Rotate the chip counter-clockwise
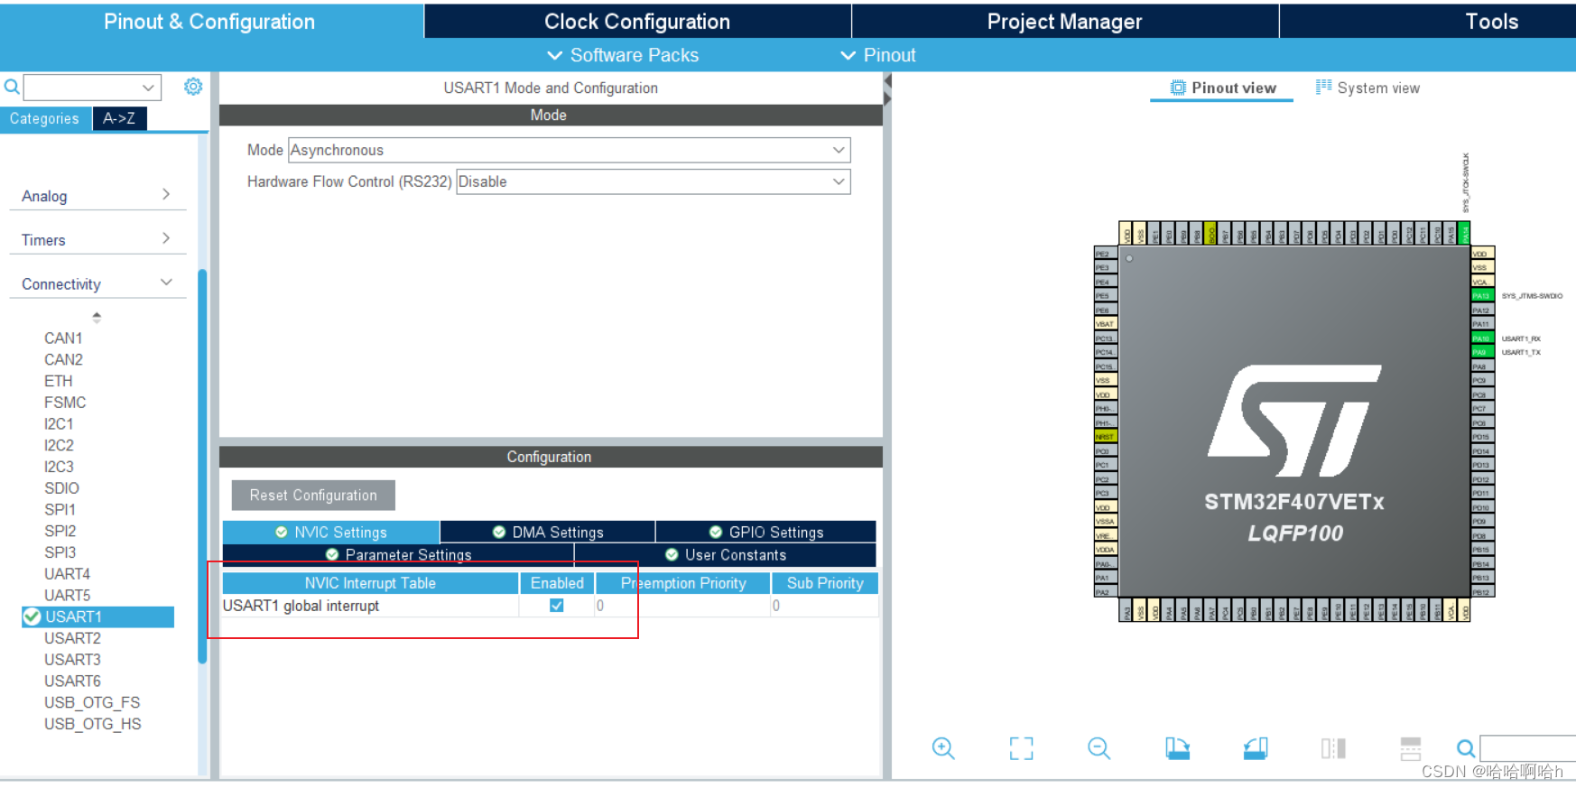 [x=1256, y=748]
